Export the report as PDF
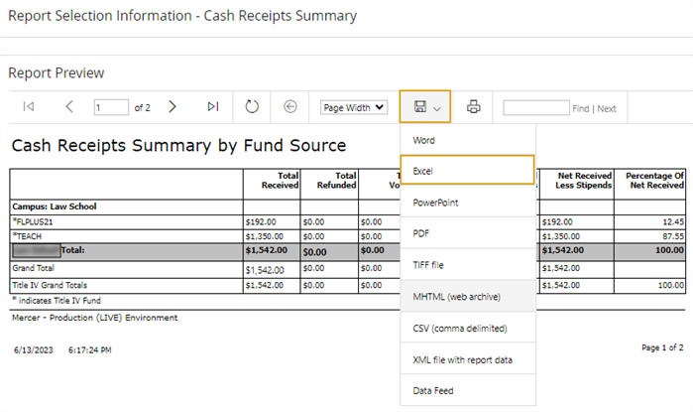Screen dimensions: 693x412 pyautogui.click(x=422, y=234)
